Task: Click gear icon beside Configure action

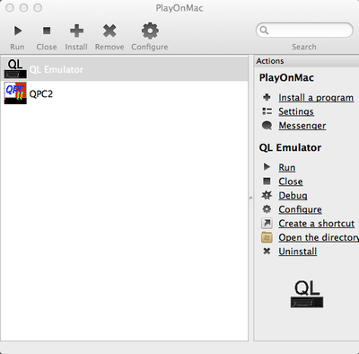Action: (x=267, y=209)
